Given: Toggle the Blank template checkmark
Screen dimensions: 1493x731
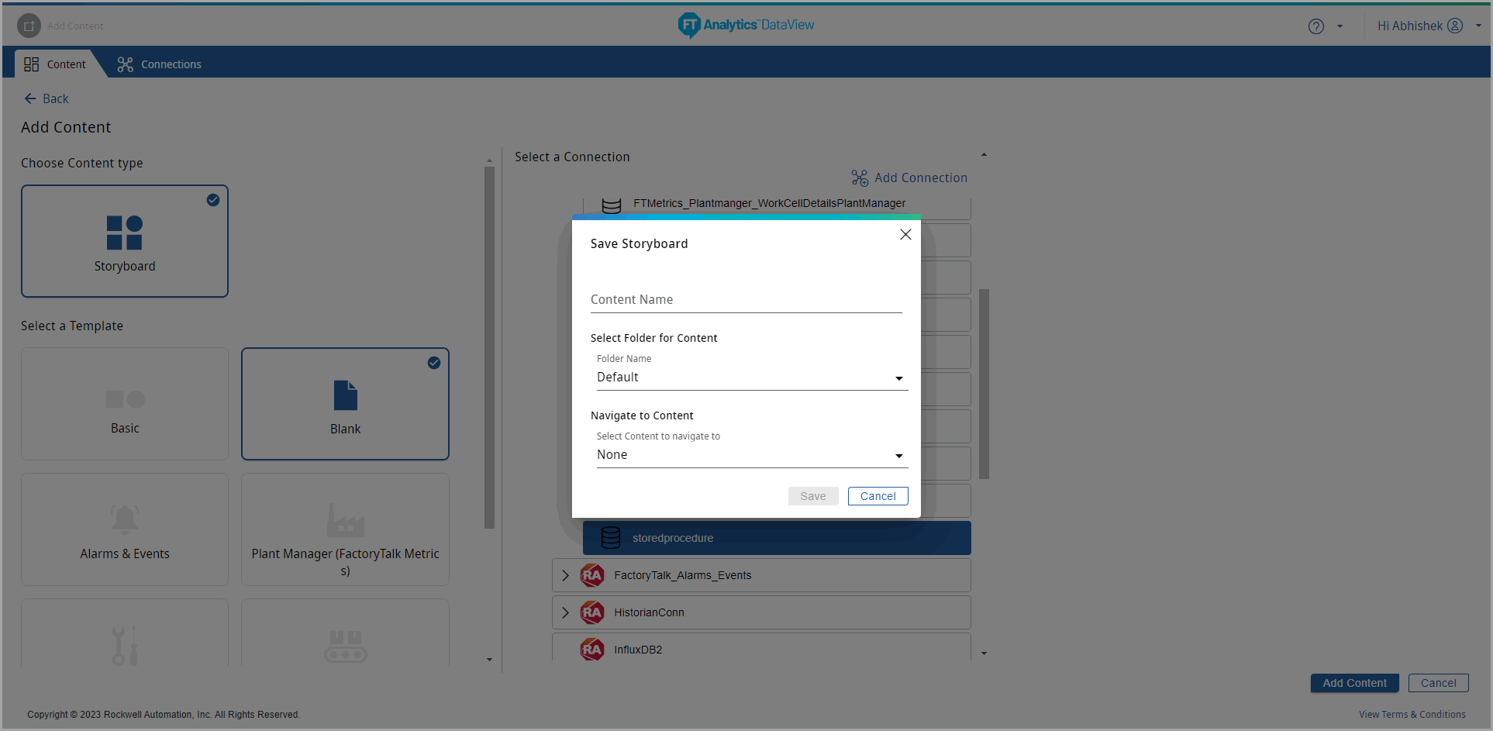Looking at the screenshot, I should (x=434, y=363).
